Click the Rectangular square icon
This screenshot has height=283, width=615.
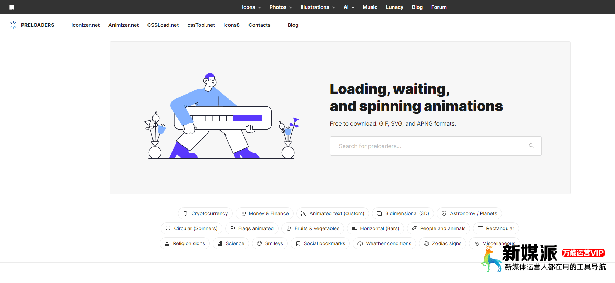point(480,228)
